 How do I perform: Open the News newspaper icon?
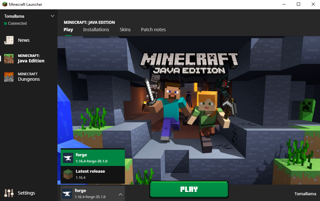pyautogui.click(x=9, y=40)
